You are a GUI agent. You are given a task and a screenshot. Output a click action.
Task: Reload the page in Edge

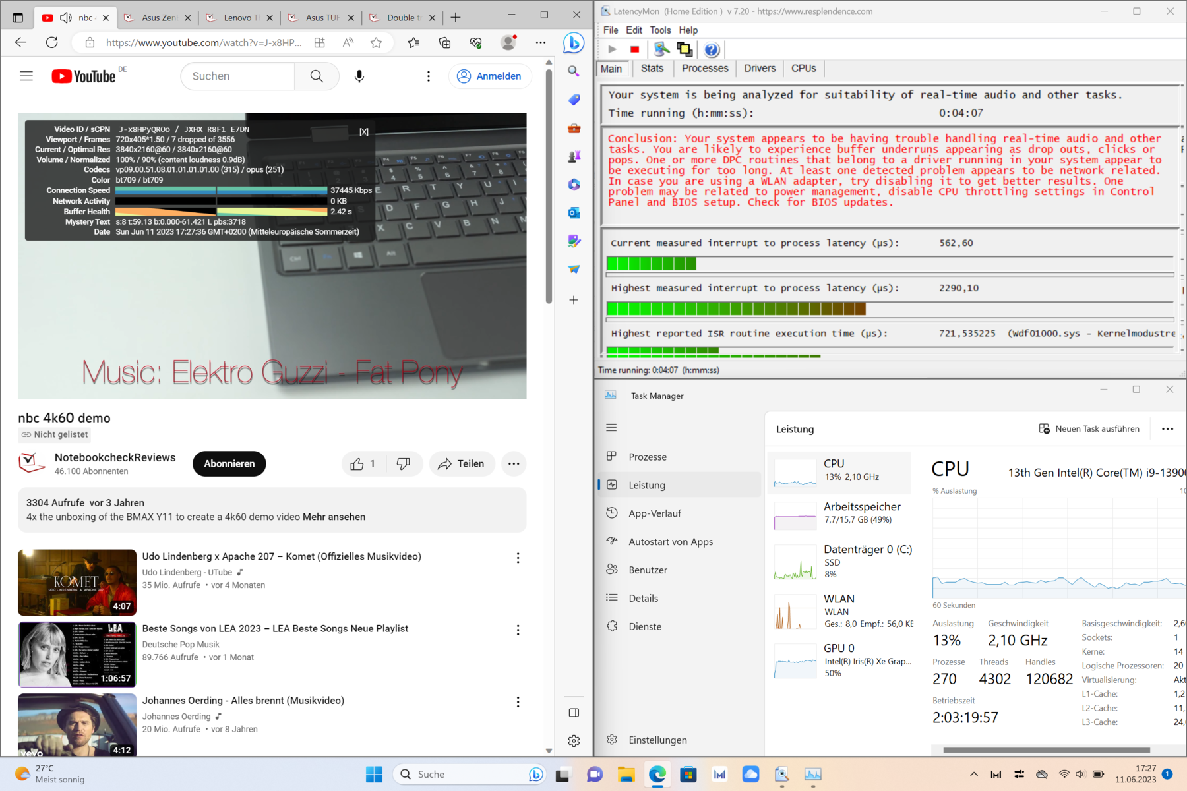(x=51, y=43)
